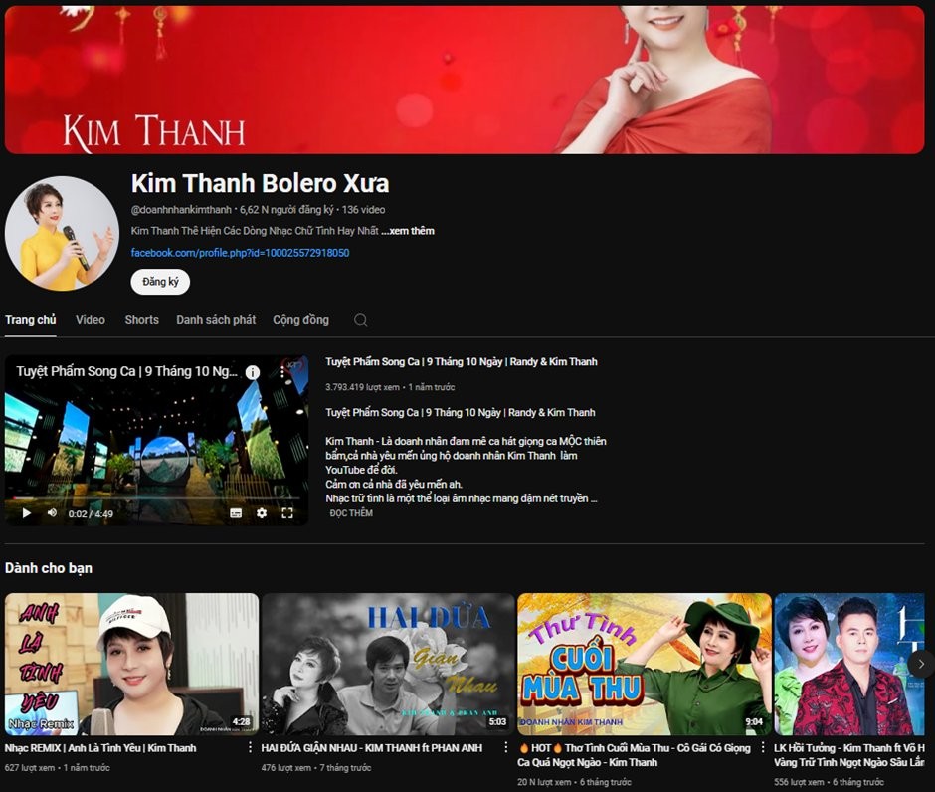Click the channel avatar picture
Screen dimensions: 935x792
coord(62,233)
